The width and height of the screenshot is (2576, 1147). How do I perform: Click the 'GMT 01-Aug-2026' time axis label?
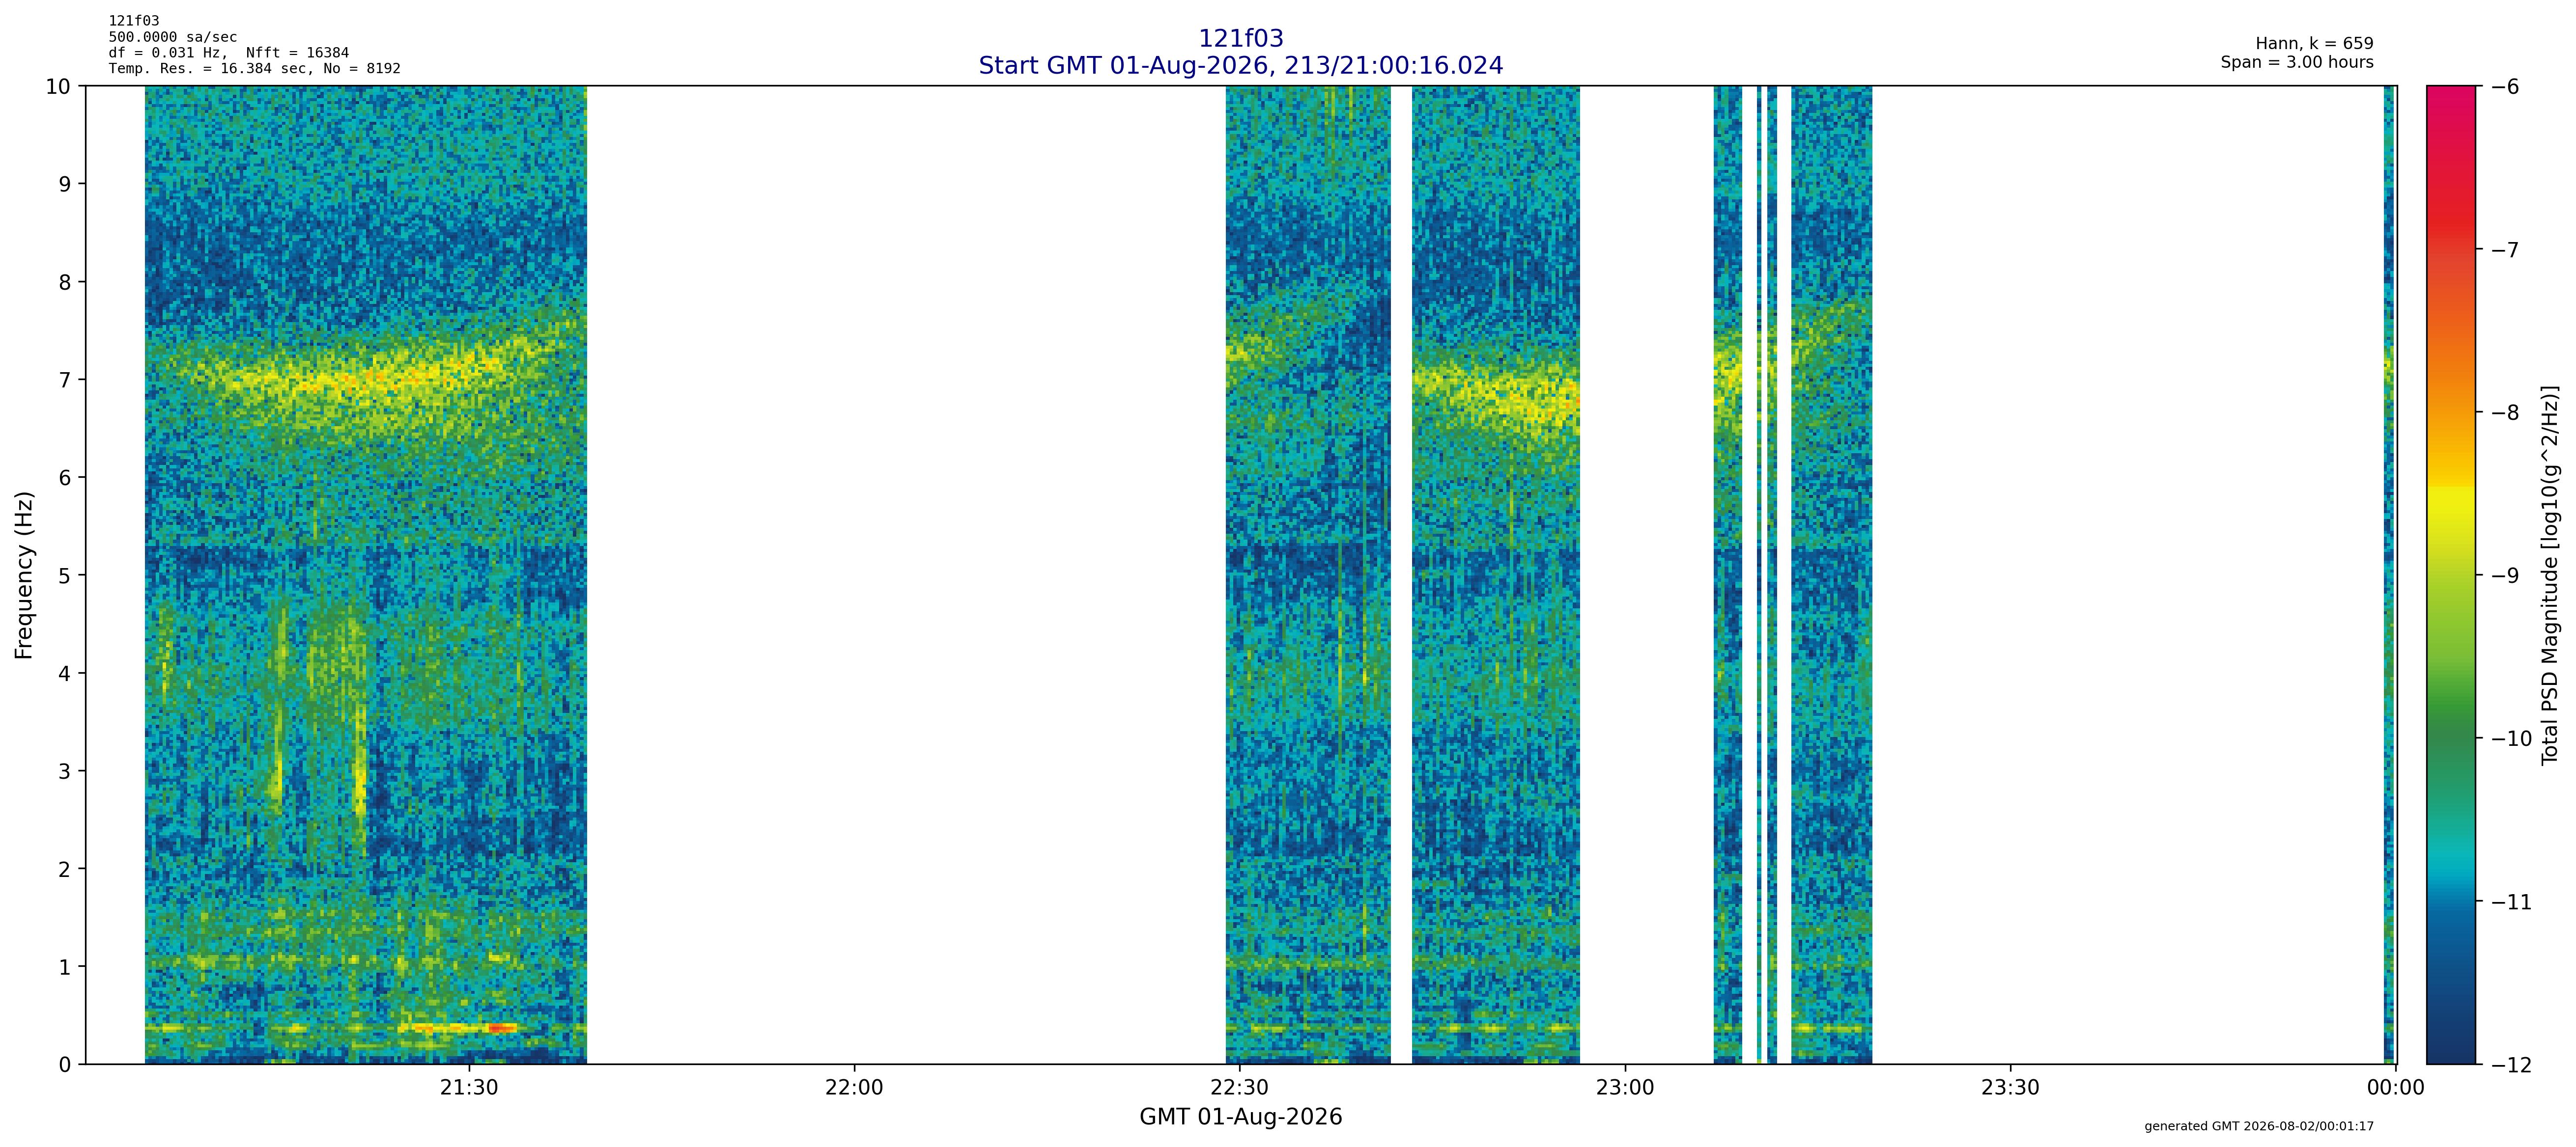[x=1240, y=1117]
